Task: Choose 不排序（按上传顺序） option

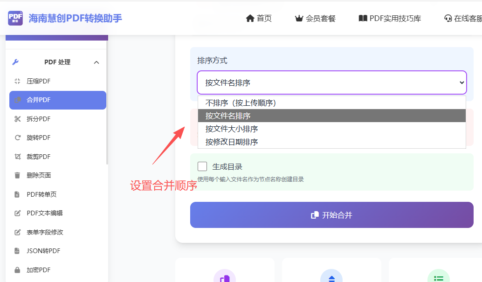Action: pyautogui.click(x=332, y=103)
